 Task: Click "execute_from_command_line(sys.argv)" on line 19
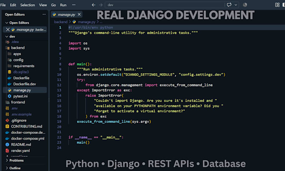114,122
